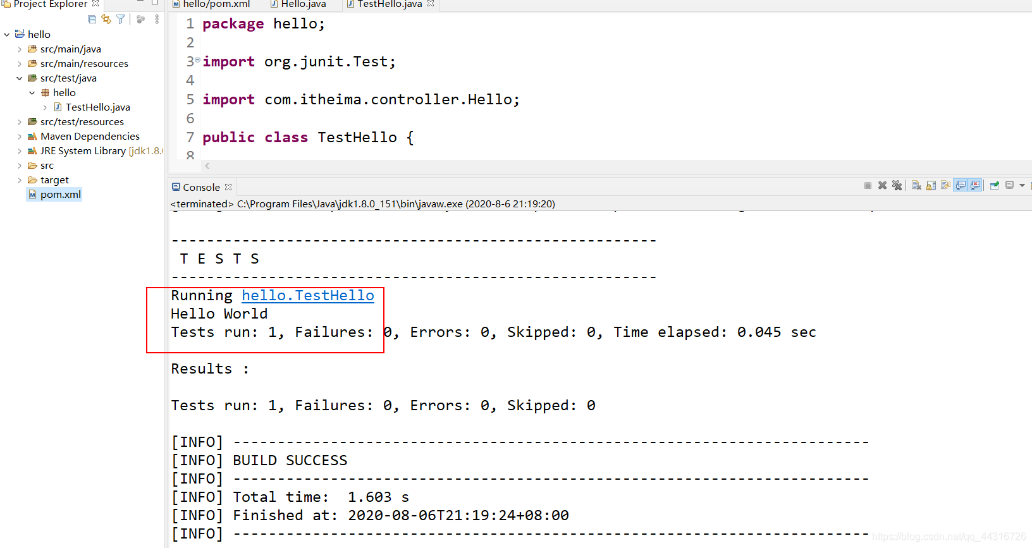Click the JRE System Library icon
Viewport: 1032px width, 548px height.
pos(32,151)
